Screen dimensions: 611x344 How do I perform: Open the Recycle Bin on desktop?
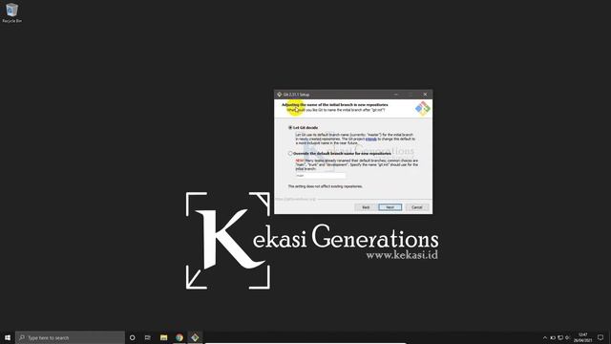pos(11,12)
